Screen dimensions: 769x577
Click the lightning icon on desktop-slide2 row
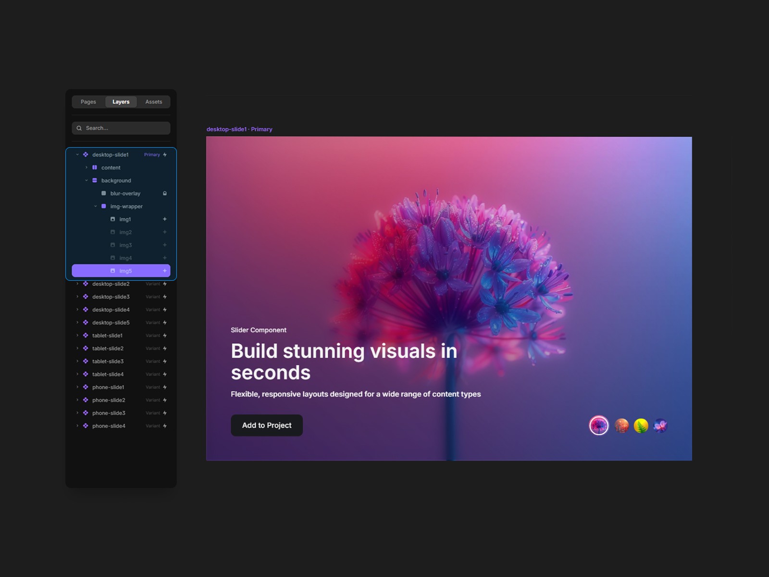tap(165, 284)
